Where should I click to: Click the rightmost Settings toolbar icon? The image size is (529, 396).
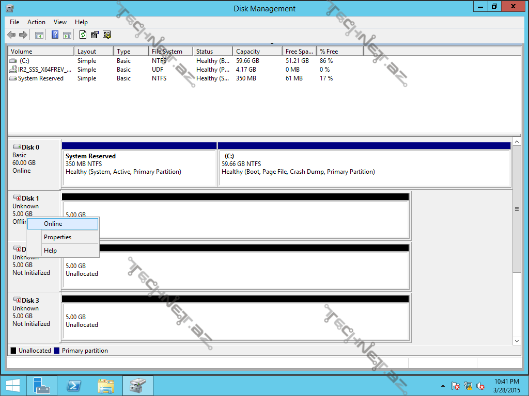tap(107, 35)
